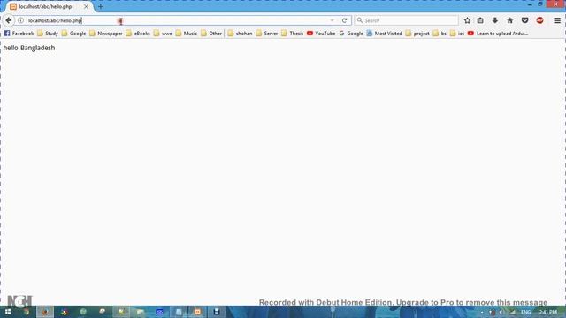Expand the wwe bookmarks folder
Image resolution: width=566 pixels, height=318 pixels.
tap(163, 34)
